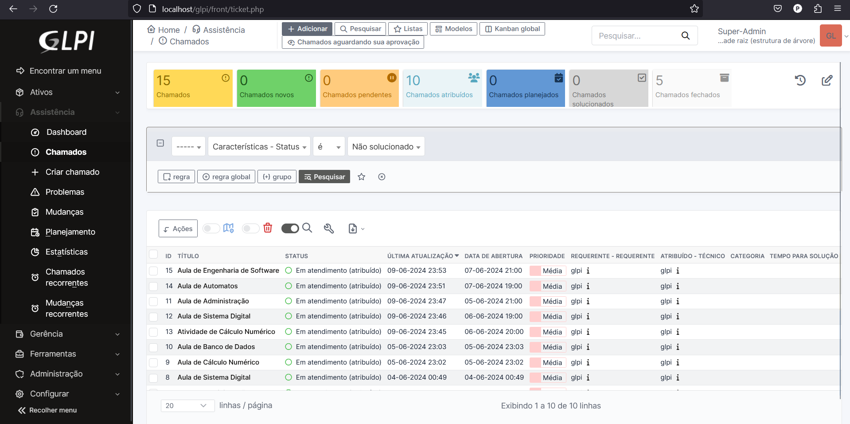The width and height of the screenshot is (850, 424).
Task: Open the 10 Chamados atribuídos card
Action: point(442,88)
